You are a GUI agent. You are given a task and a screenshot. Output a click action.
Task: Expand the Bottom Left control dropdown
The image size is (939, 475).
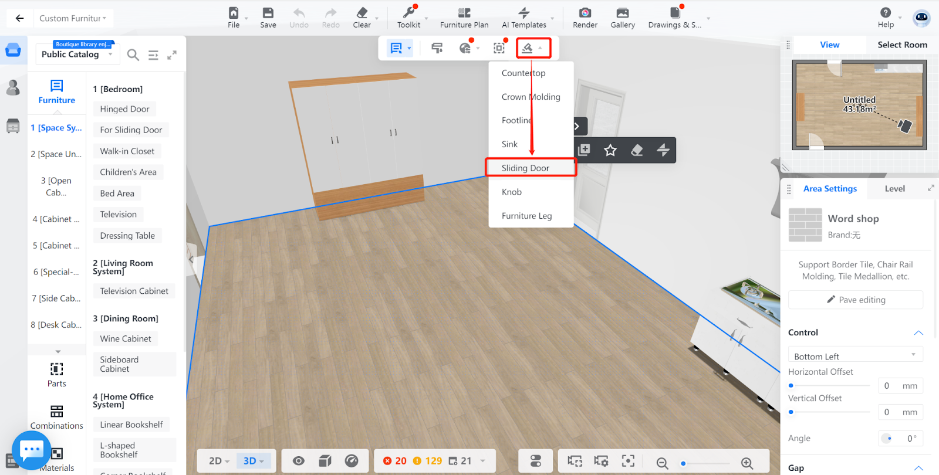click(855, 356)
